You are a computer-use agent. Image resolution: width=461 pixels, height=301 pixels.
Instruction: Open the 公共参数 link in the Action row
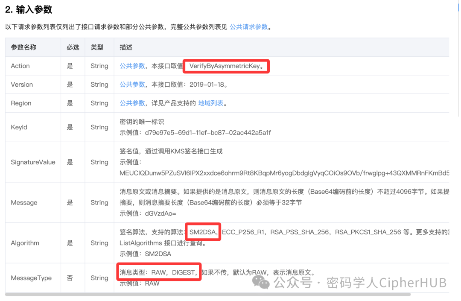pyautogui.click(x=132, y=66)
